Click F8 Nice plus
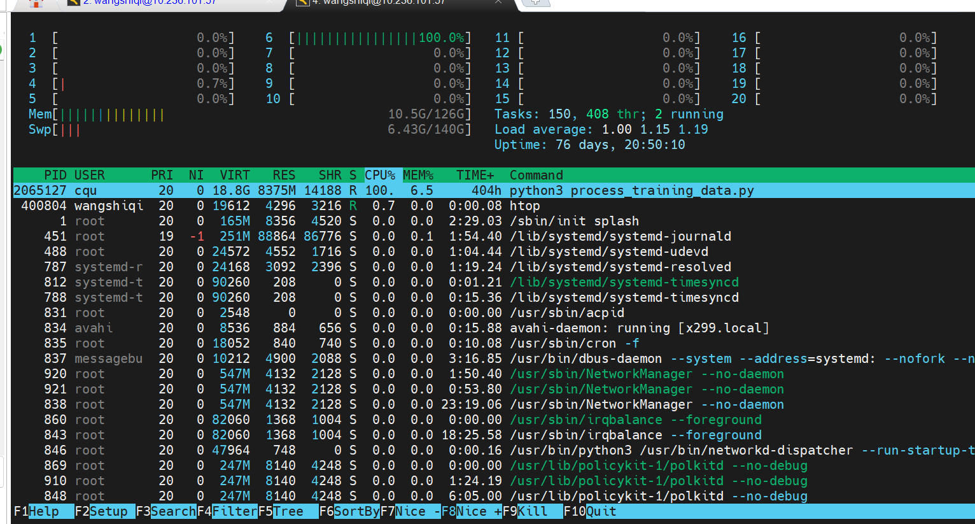The width and height of the screenshot is (975, 524). coord(472,511)
